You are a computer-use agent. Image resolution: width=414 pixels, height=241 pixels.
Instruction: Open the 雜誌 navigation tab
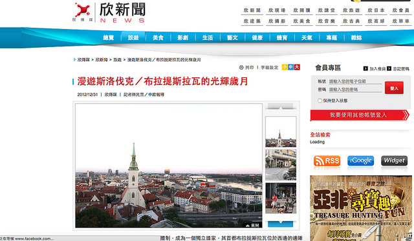coord(356,37)
